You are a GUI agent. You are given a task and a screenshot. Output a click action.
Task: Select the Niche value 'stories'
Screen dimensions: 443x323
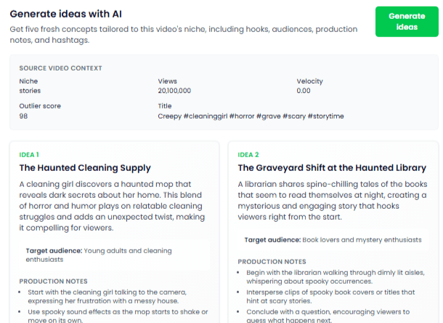pyautogui.click(x=30, y=91)
